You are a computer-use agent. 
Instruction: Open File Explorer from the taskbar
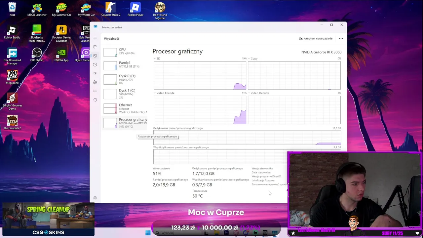(216, 233)
